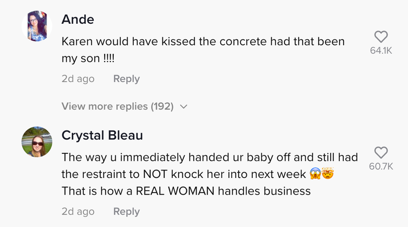
Task: Click the screaming face emoji in Crystal's comment
Action: click(315, 174)
